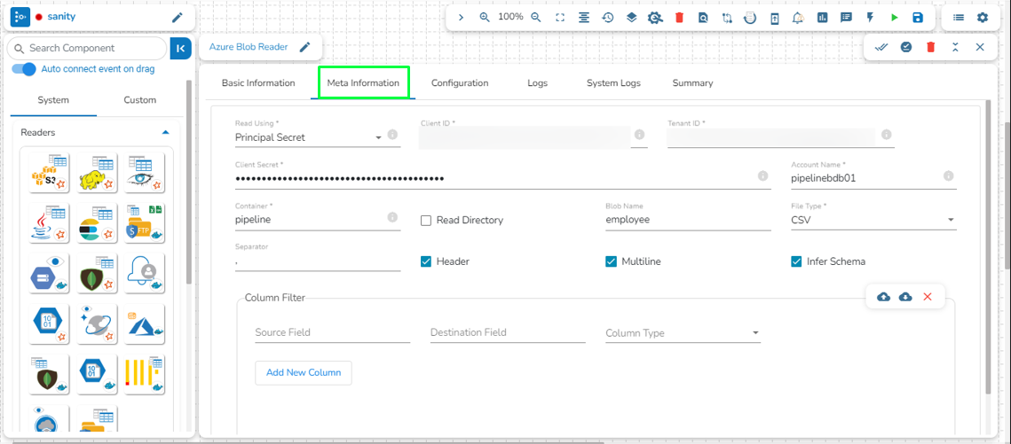Screen dimensions: 1011x444
Task: Toggle Auto connect event on drag switch
Action: [25, 69]
